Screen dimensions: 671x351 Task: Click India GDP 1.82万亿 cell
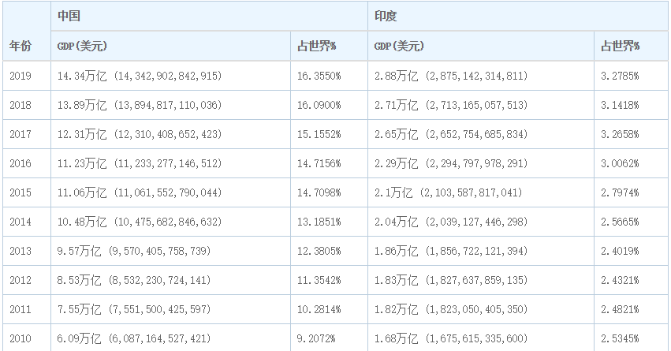click(481, 308)
